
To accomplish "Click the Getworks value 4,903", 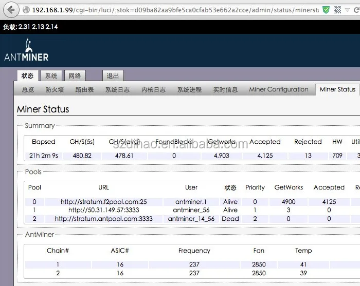I will (x=222, y=156).
